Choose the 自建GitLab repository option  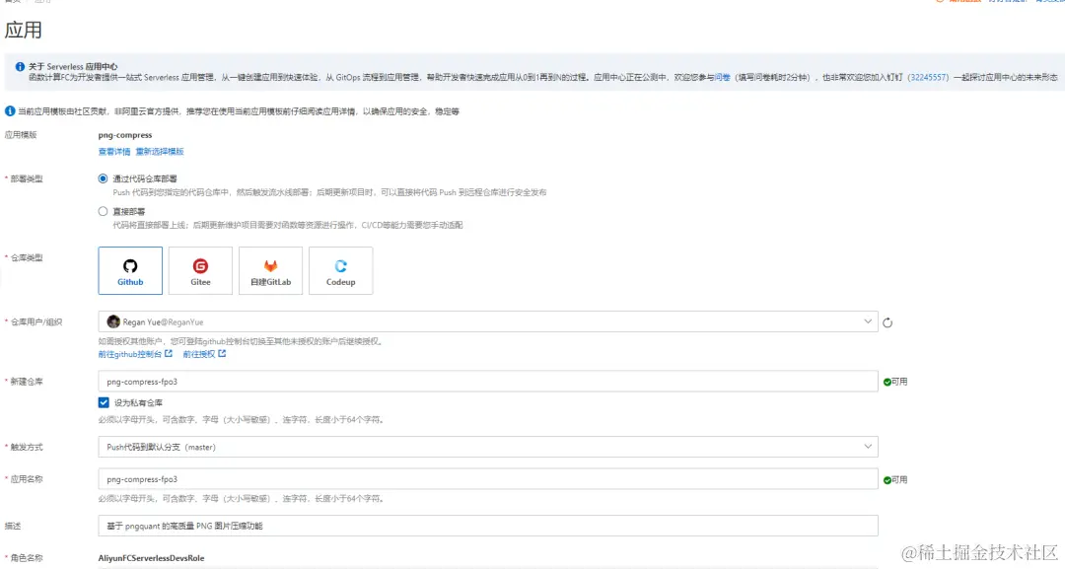(270, 270)
